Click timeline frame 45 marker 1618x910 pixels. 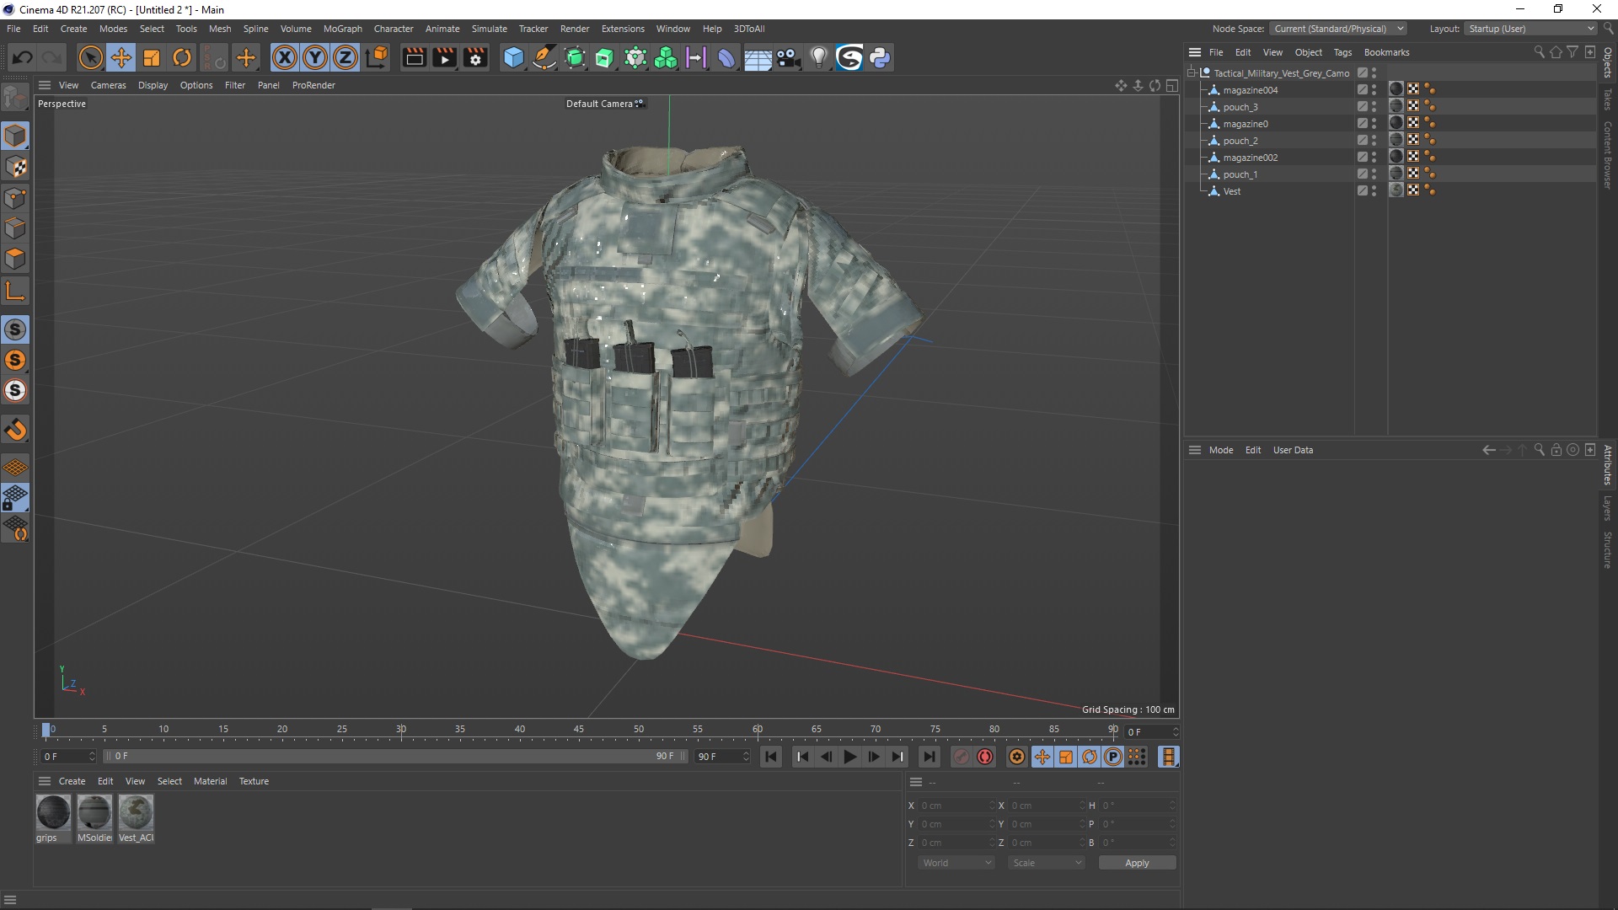click(x=579, y=730)
